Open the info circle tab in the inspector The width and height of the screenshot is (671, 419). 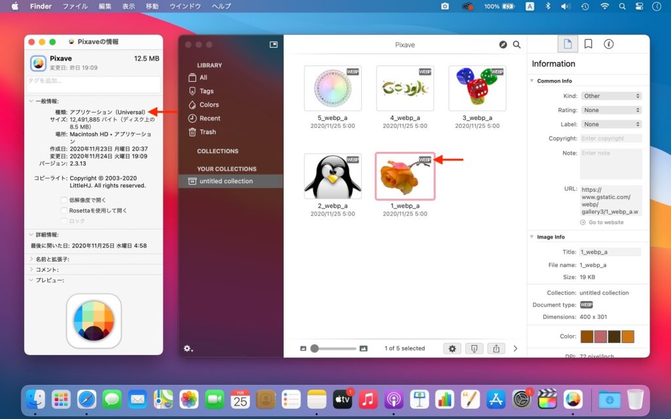click(609, 44)
